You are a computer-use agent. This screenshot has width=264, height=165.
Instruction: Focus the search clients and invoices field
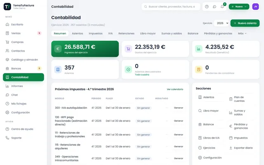tap(171, 7)
